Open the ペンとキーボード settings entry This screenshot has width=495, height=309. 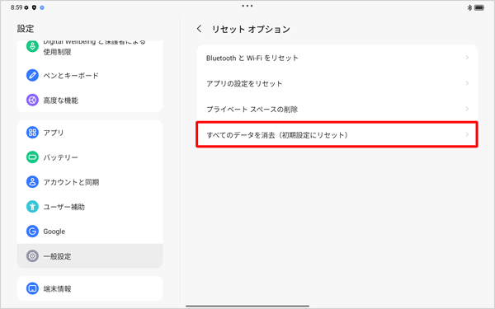click(90, 75)
